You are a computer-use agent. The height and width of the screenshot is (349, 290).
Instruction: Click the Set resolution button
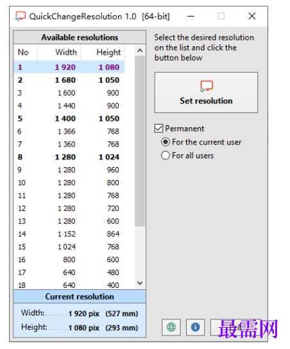(206, 93)
